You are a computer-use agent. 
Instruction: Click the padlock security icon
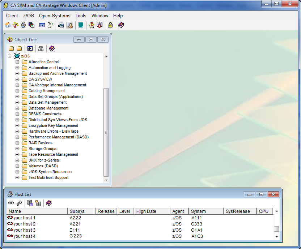point(111,25)
